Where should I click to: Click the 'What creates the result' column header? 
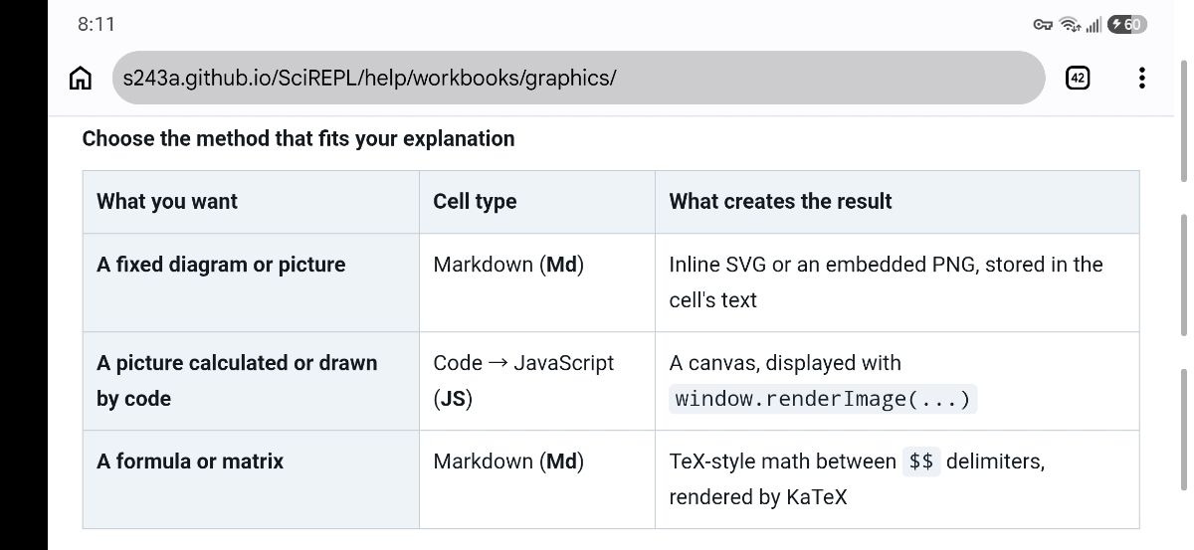tap(896, 202)
